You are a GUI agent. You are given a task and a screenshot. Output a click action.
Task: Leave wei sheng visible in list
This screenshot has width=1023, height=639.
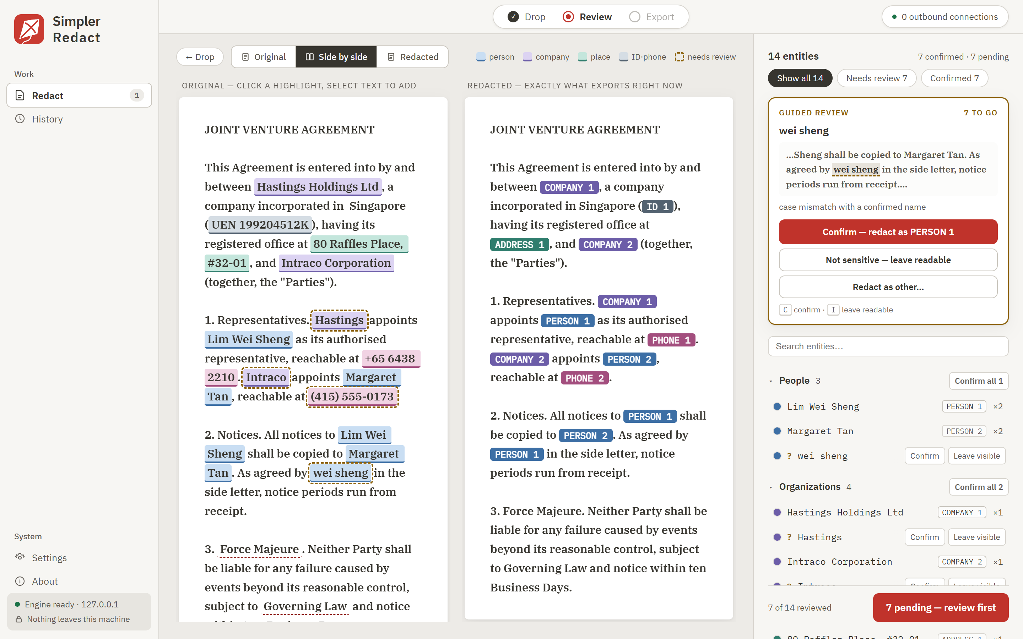pos(976,456)
